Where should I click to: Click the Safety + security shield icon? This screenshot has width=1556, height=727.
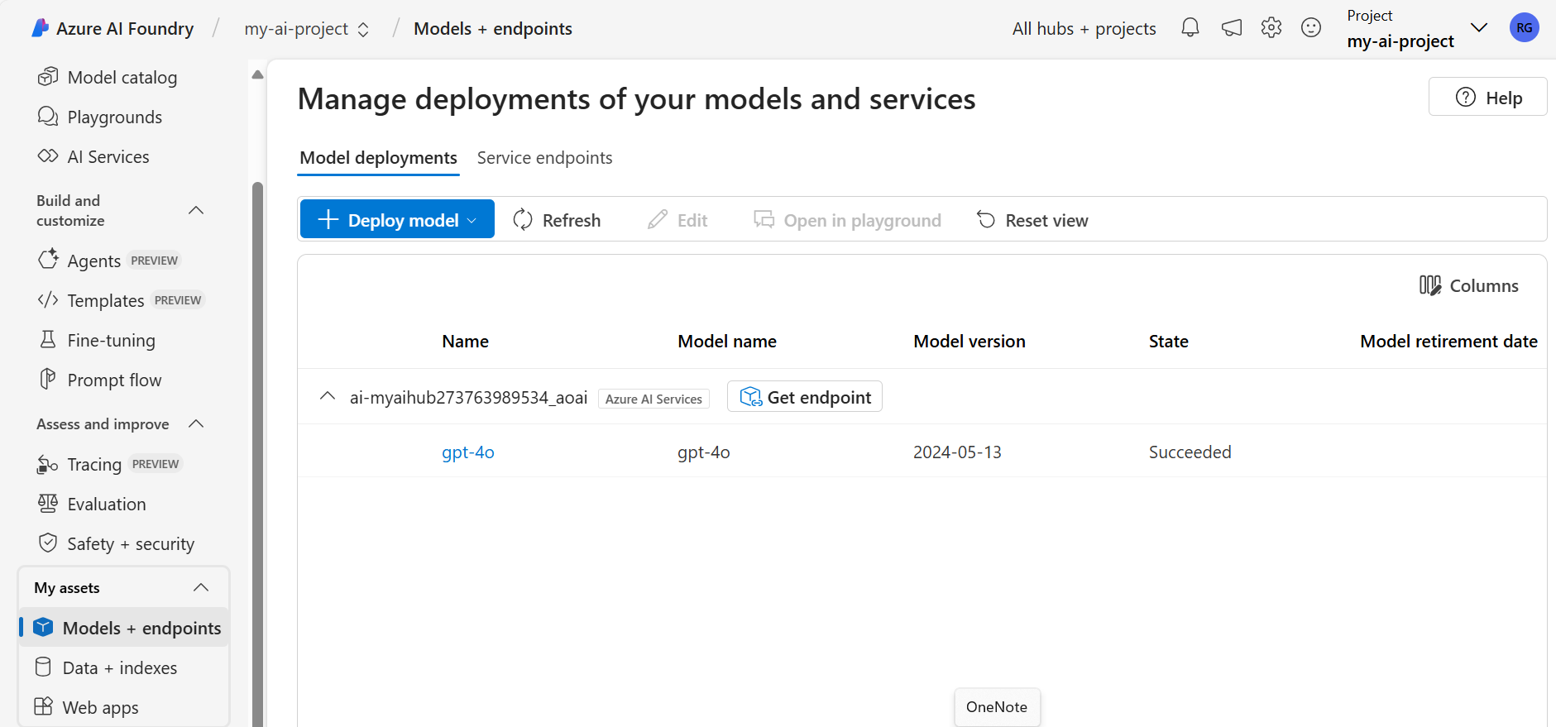click(48, 543)
